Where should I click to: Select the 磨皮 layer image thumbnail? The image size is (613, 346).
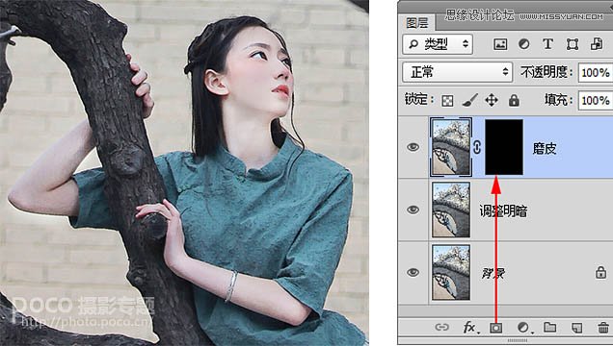coord(451,147)
